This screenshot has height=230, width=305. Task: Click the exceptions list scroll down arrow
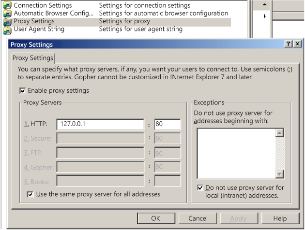tap(279, 174)
